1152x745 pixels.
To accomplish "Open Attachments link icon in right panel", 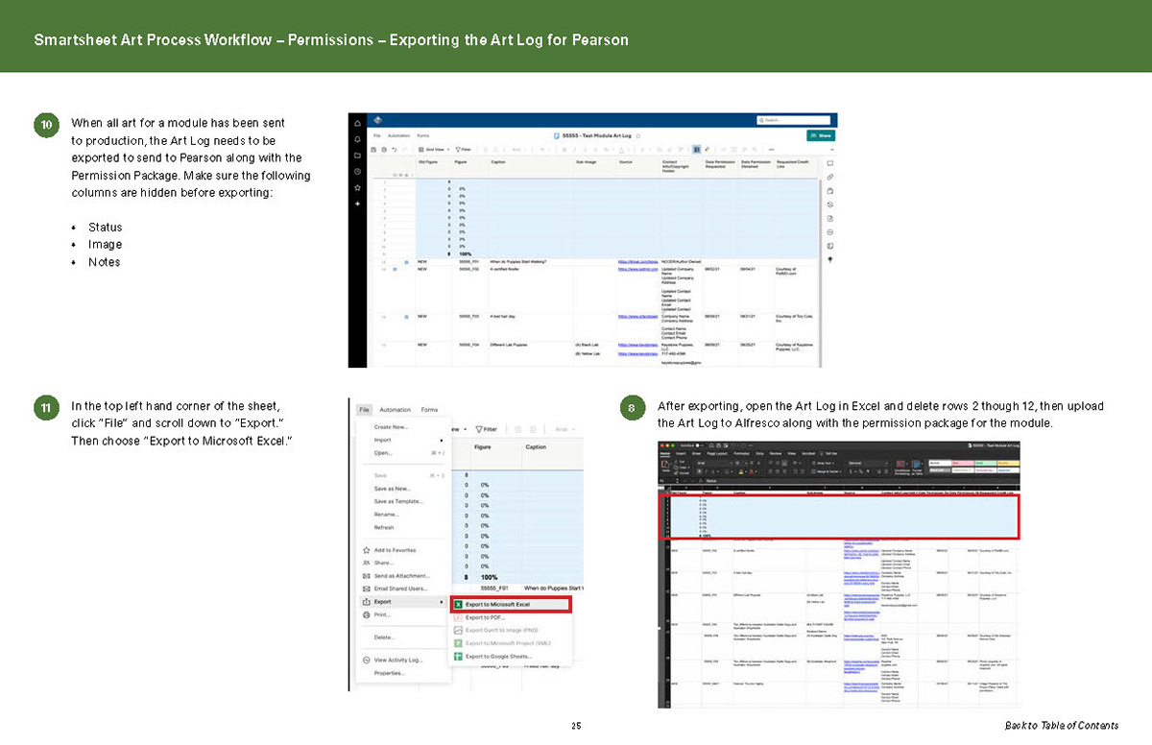I will (x=829, y=177).
